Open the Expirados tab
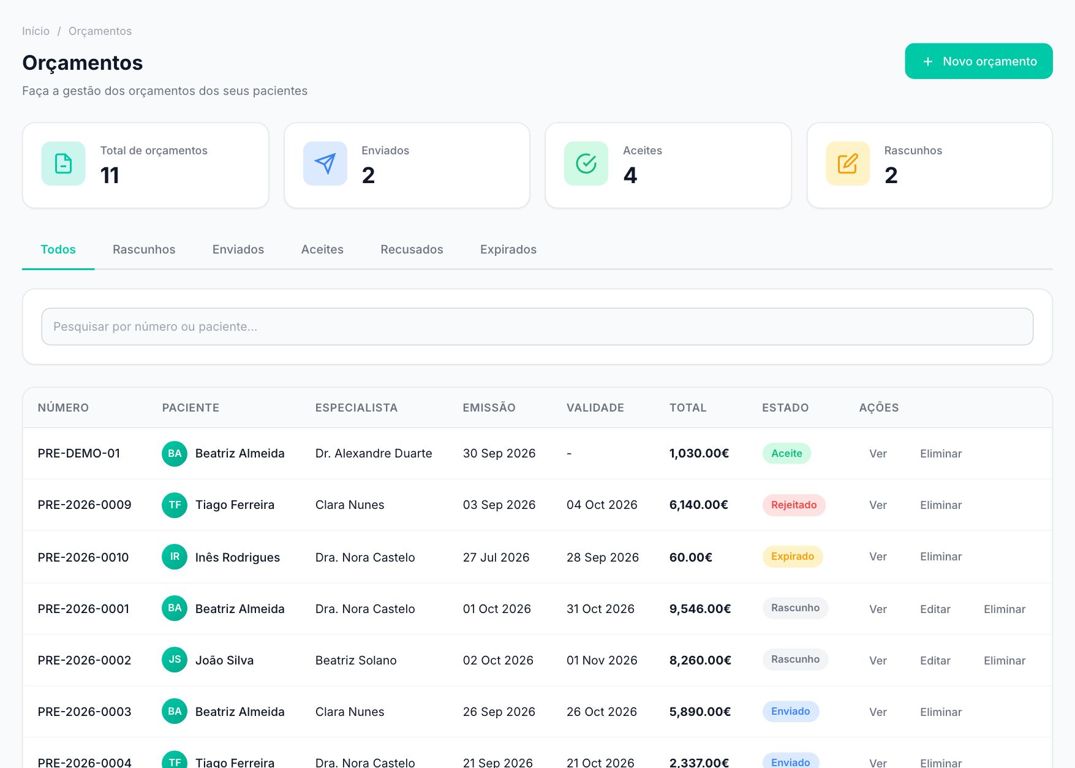 point(508,249)
